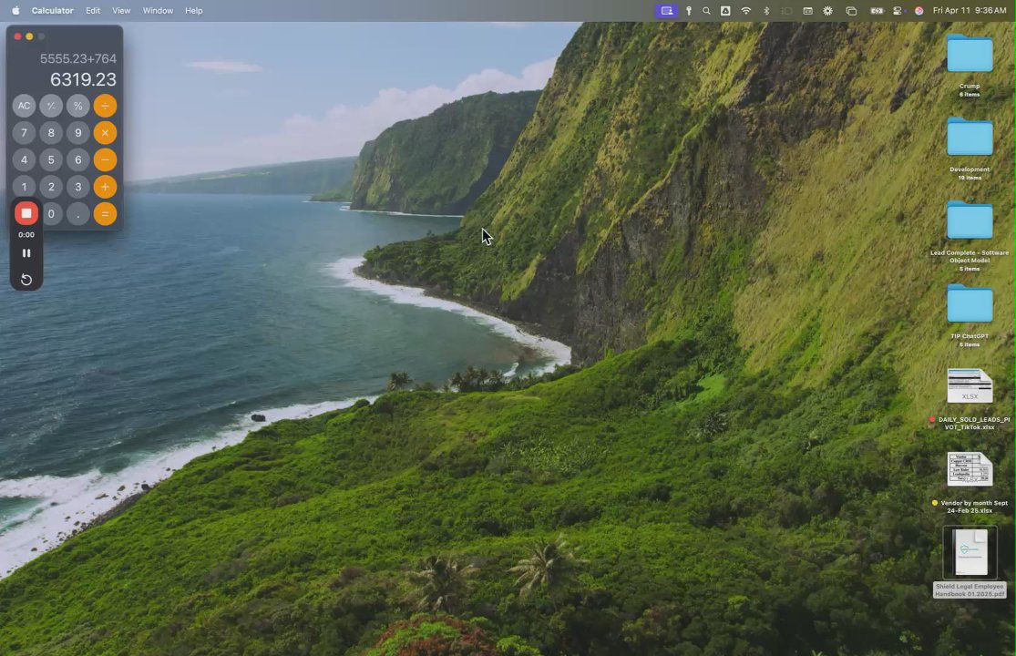Select the TIP ChatGPT folder on the desktop
1016x656 pixels.
(970, 303)
